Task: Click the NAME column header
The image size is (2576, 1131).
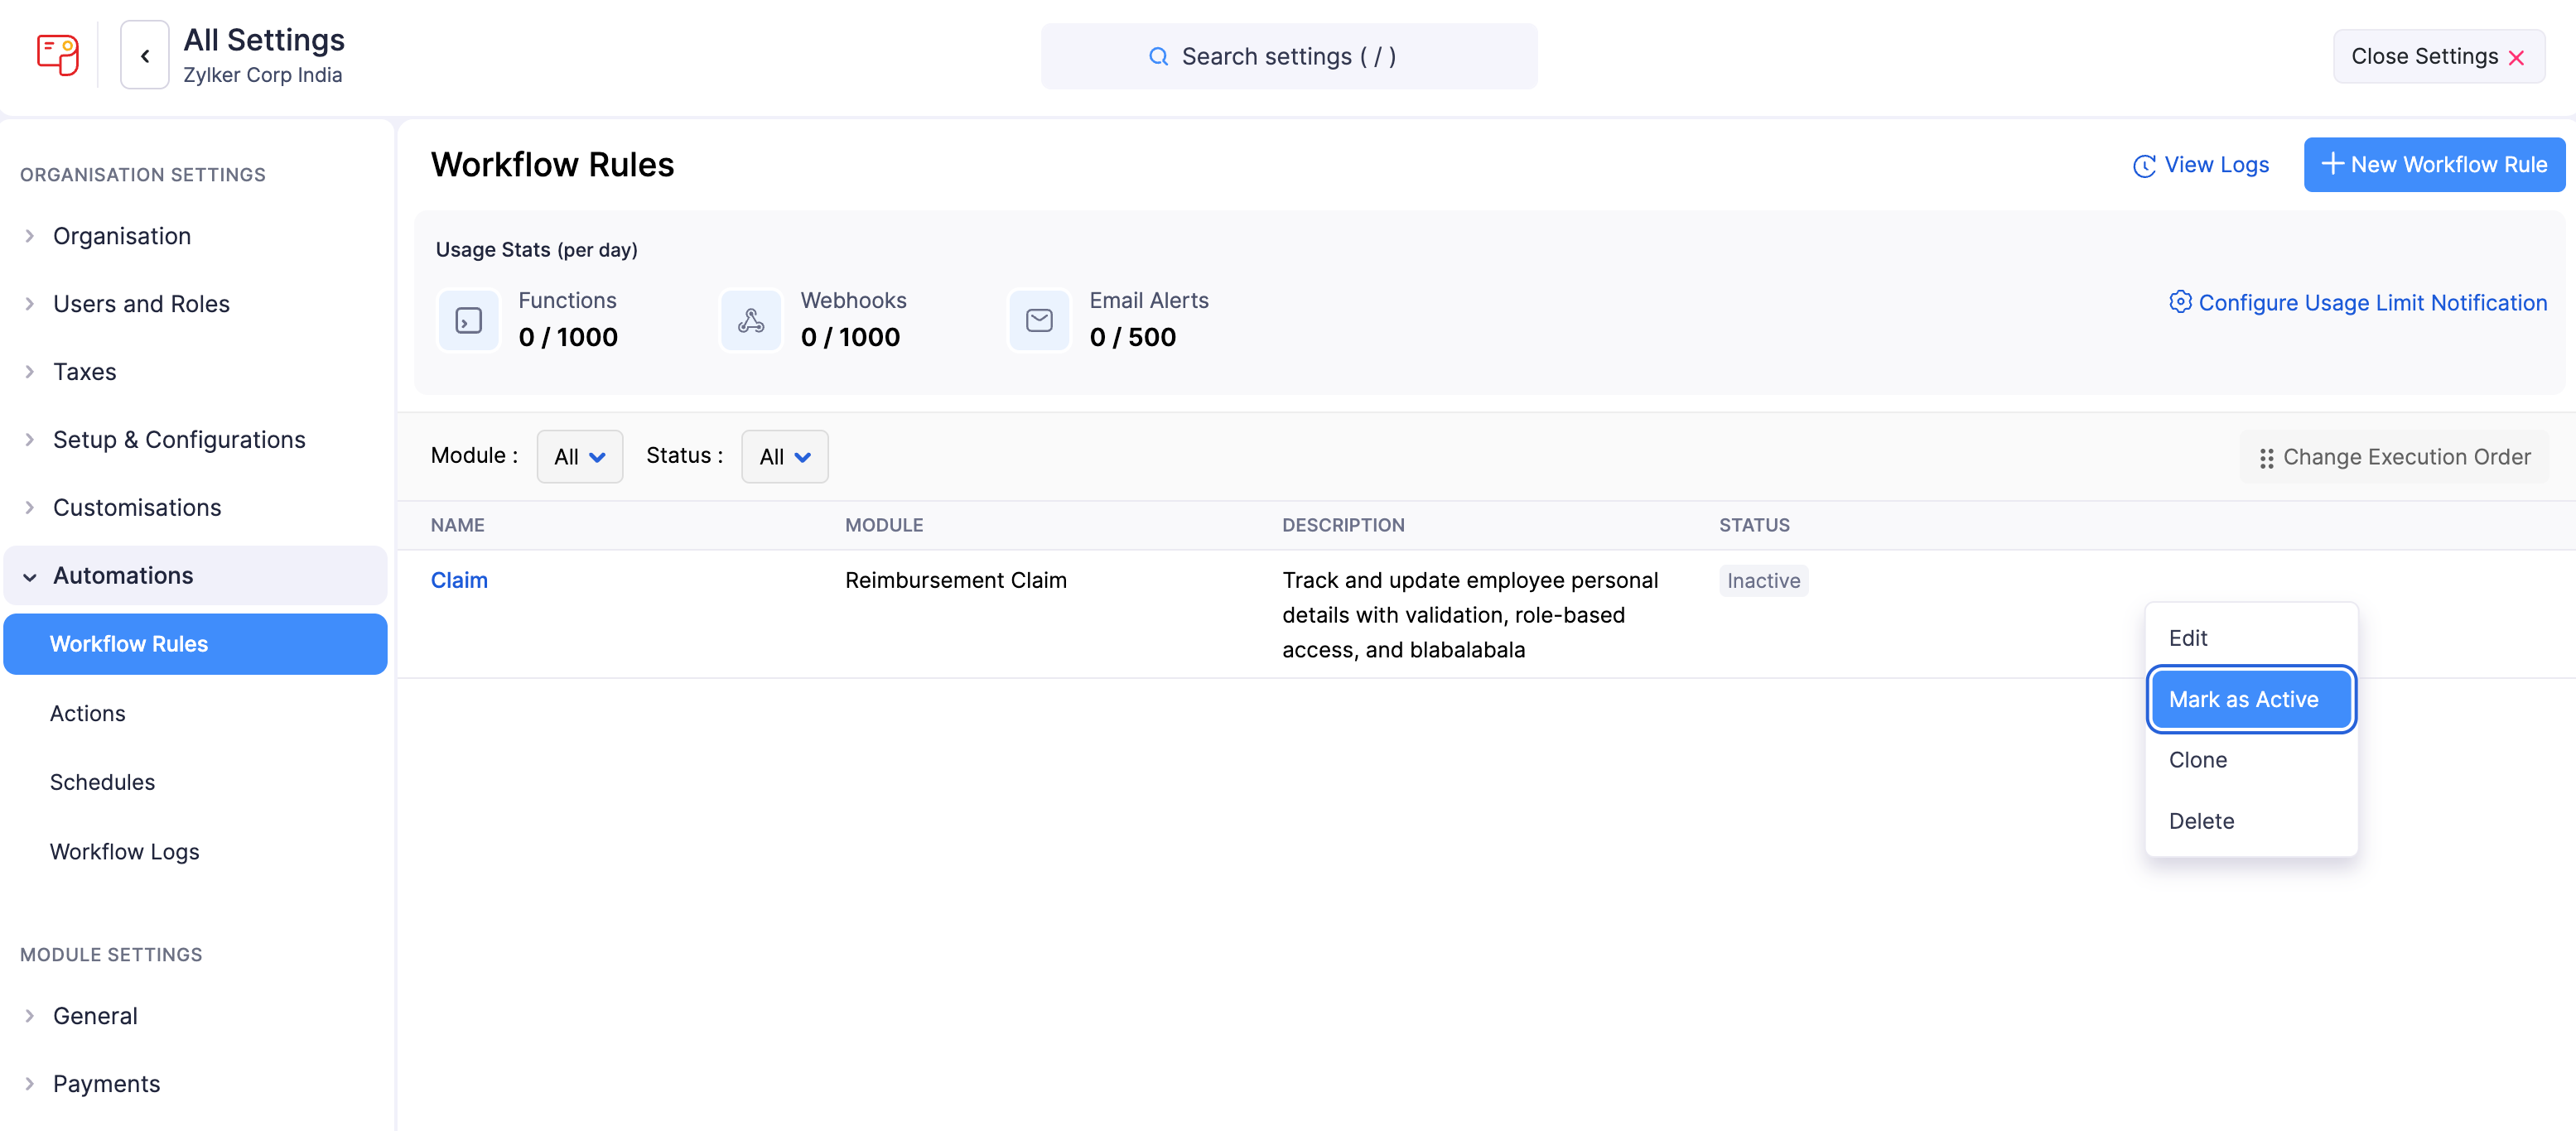Action: coord(458,525)
